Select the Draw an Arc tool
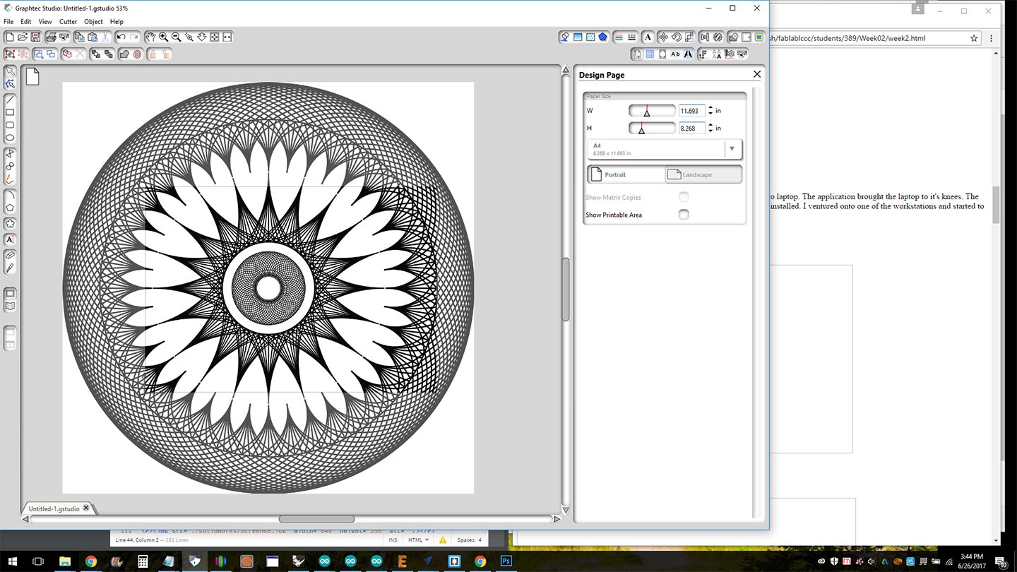 [x=10, y=194]
